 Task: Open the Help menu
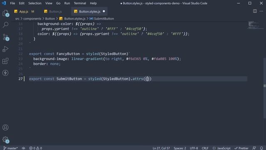[93, 3]
